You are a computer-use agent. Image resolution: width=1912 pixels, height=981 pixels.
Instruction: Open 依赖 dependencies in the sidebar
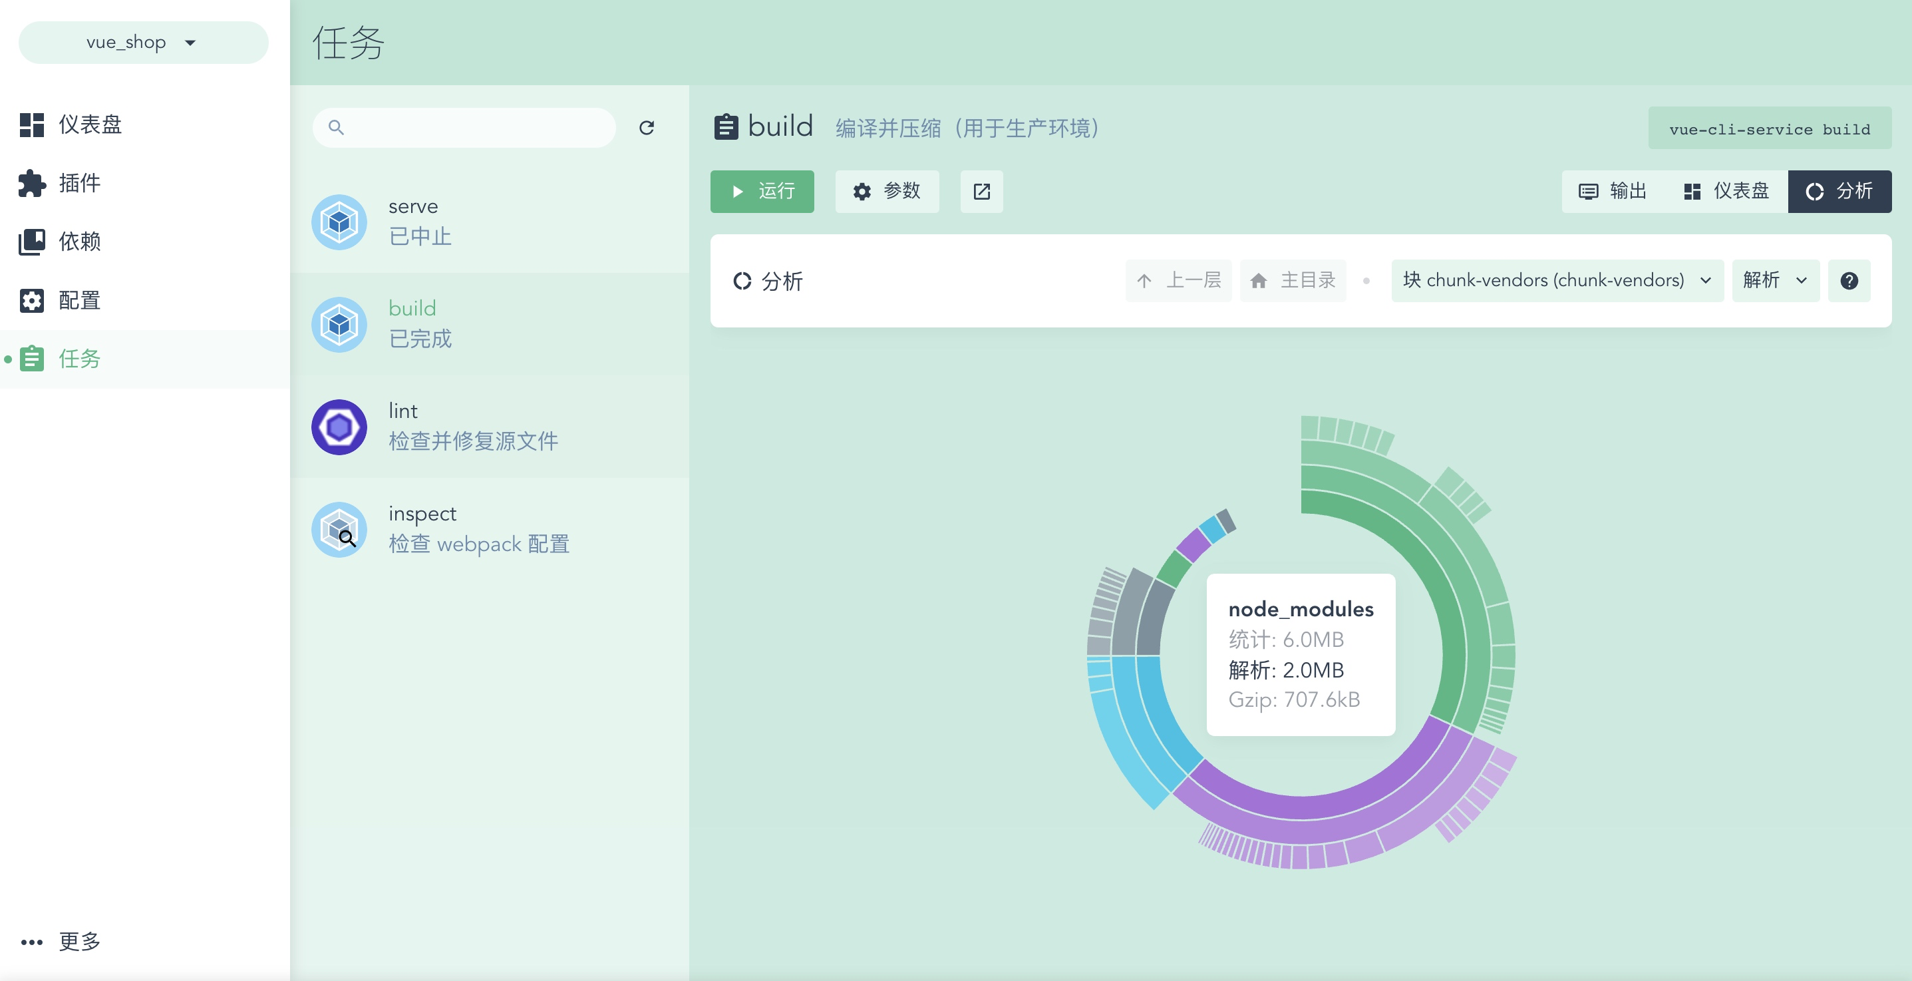click(145, 242)
